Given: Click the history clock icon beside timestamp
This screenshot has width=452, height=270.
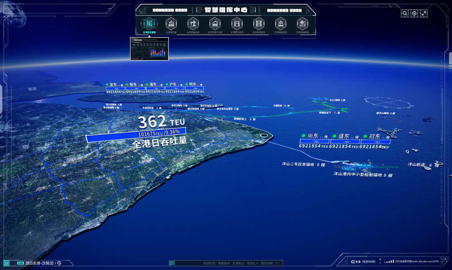Looking at the screenshot, I should tap(59, 263).
